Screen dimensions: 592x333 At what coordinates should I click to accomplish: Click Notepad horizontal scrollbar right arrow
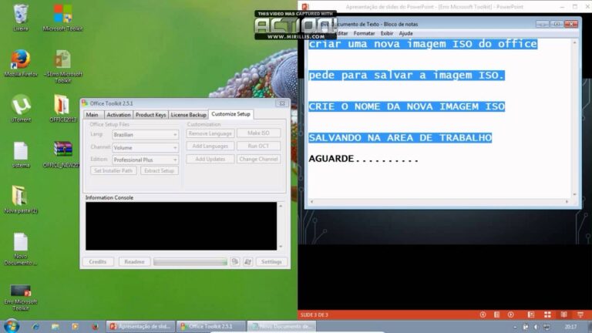(567, 202)
